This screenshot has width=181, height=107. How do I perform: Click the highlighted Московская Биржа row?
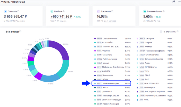point(111,83)
